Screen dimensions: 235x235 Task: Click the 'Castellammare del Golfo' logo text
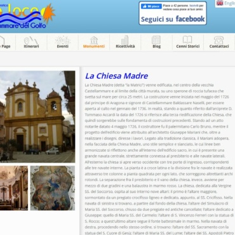tap(23, 26)
